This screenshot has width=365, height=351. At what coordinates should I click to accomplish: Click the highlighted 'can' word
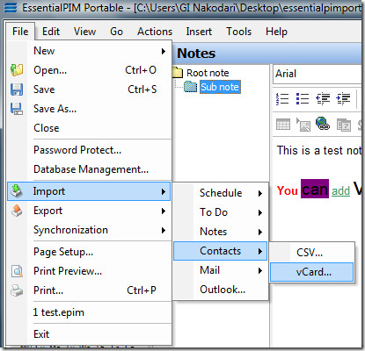pos(315,190)
